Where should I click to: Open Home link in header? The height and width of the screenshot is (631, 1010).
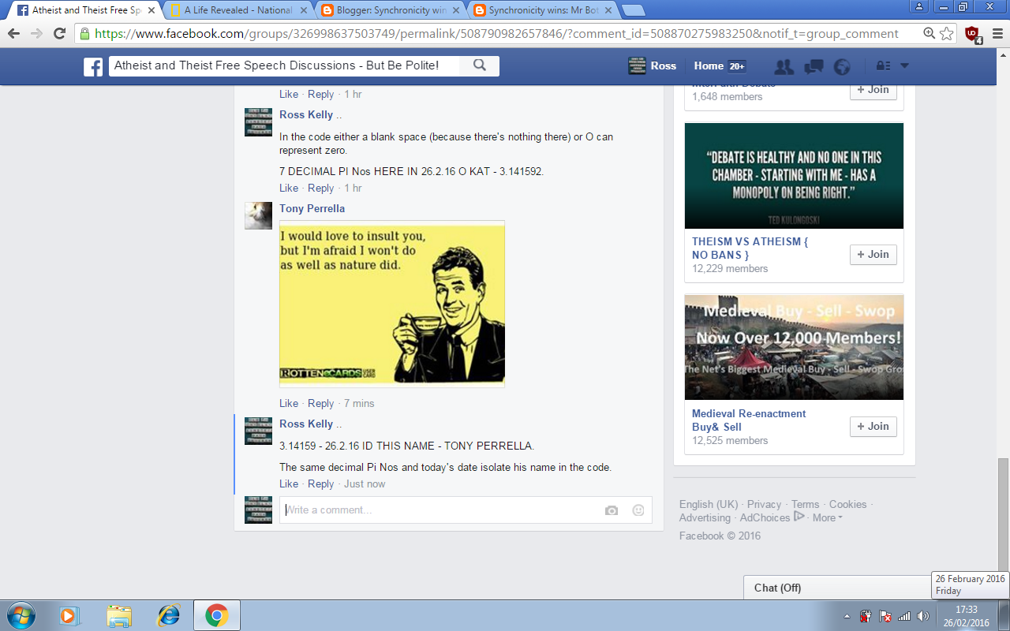coord(709,66)
